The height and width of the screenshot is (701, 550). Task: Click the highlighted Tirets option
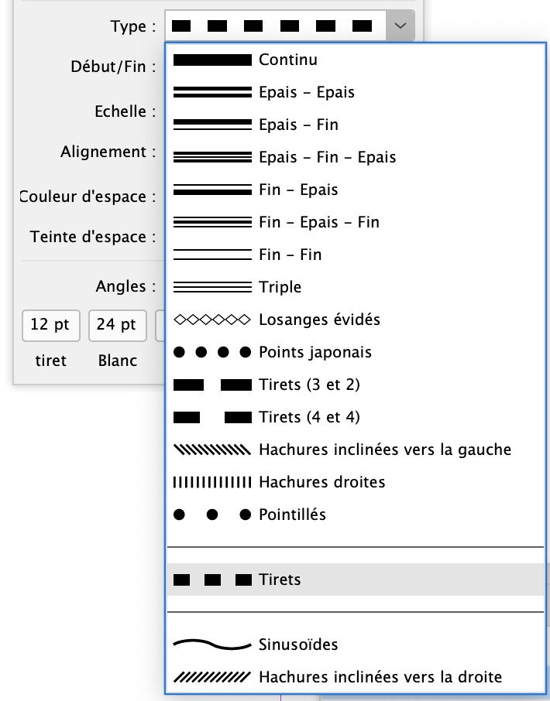pyautogui.click(x=280, y=580)
